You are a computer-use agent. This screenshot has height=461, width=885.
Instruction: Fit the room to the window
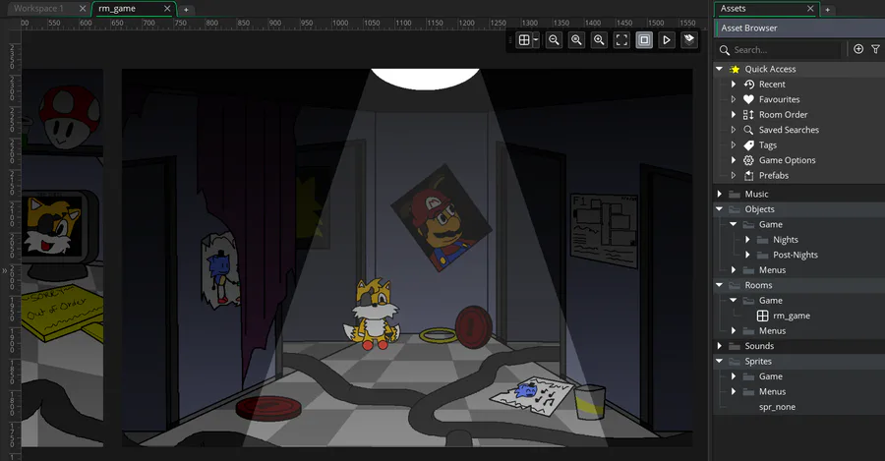(x=621, y=40)
